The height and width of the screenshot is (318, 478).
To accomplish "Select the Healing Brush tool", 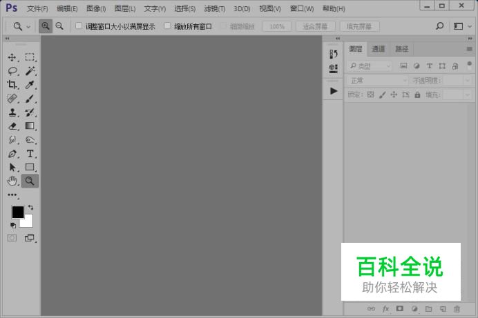I will [x=12, y=98].
